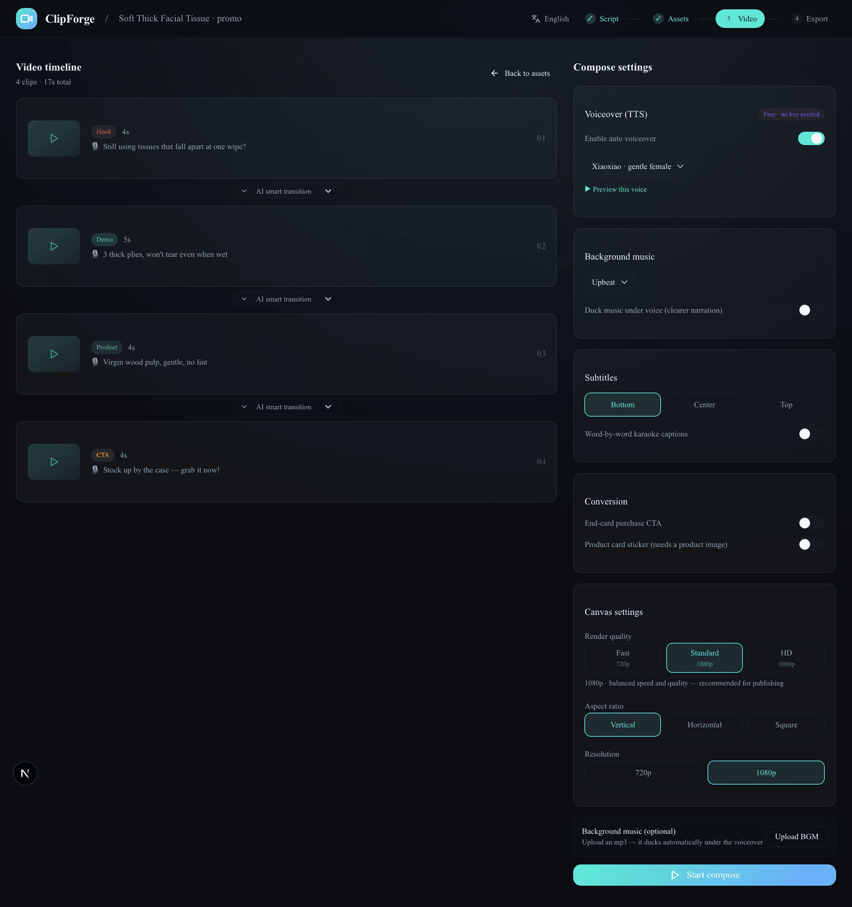Play the Demo clip thumbnail
This screenshot has width=852, height=907.
pyautogui.click(x=54, y=246)
